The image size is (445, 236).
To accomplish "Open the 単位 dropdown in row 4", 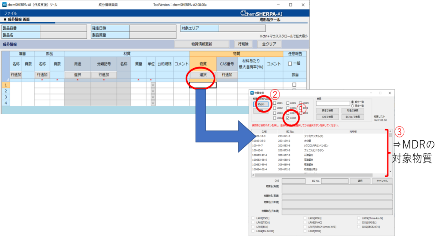I will [153, 103].
